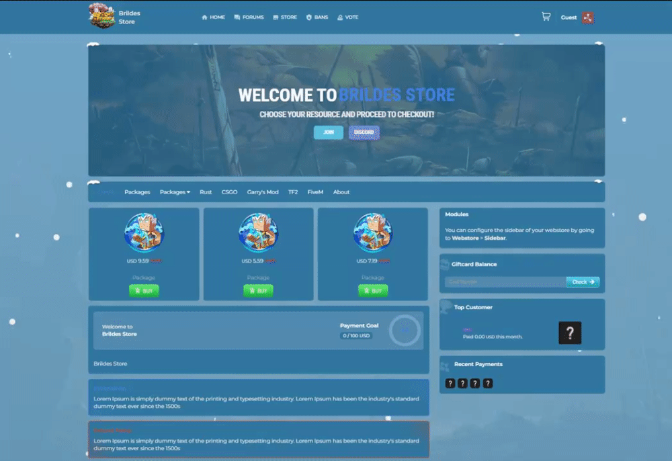Image resolution: width=672 pixels, height=461 pixels.
Task: Click the 'Webstore > Sidebar' bold text
Action: click(478, 238)
